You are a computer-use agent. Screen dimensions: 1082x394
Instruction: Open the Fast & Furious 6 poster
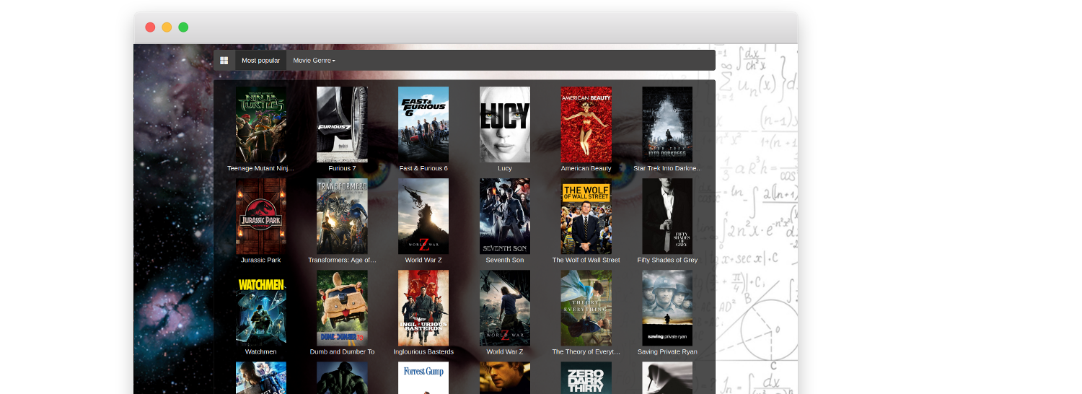coord(423,125)
